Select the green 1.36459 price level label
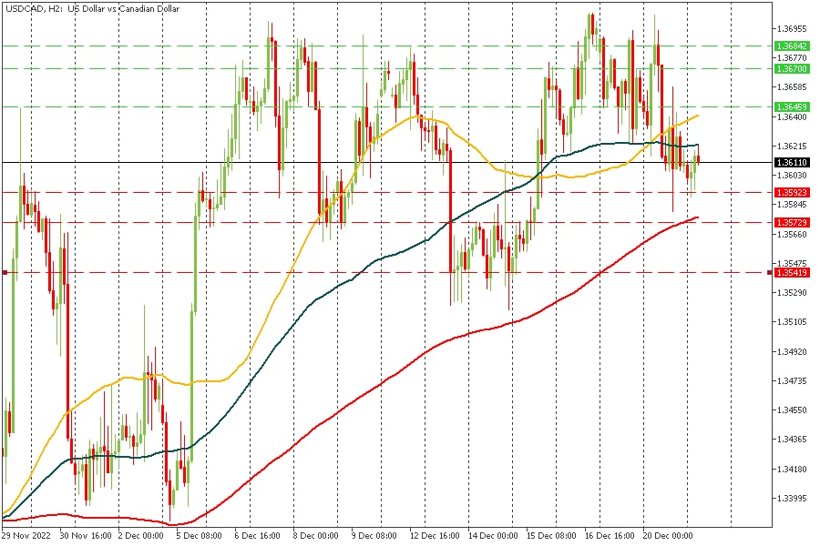Image resolution: width=820 pixels, height=546 pixels. (x=792, y=107)
